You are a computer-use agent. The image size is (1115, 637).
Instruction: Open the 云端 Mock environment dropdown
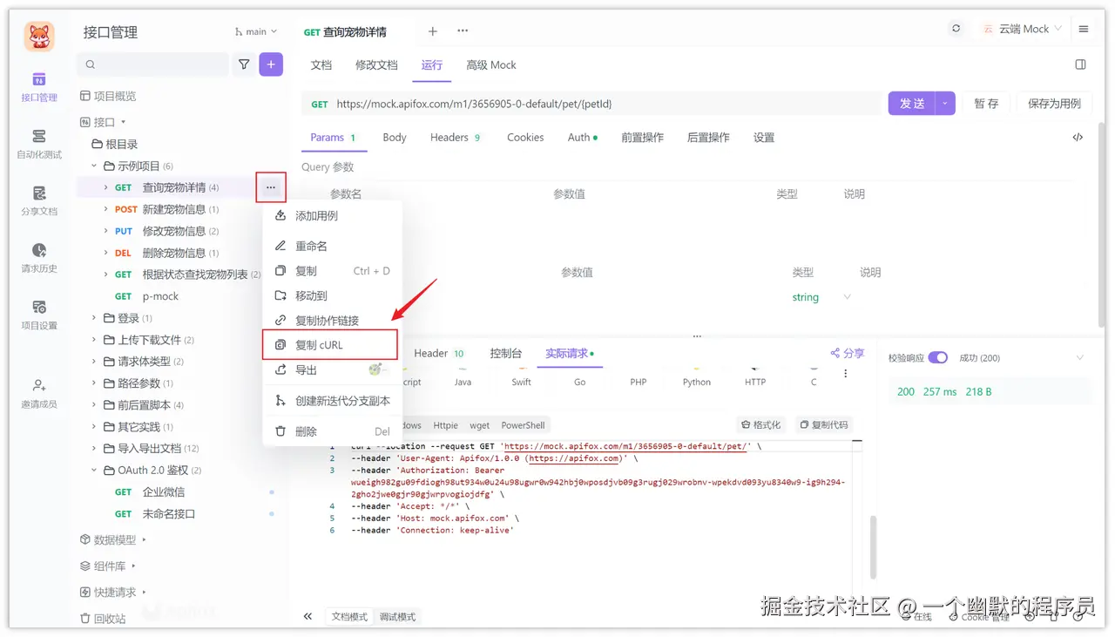pos(1022,29)
